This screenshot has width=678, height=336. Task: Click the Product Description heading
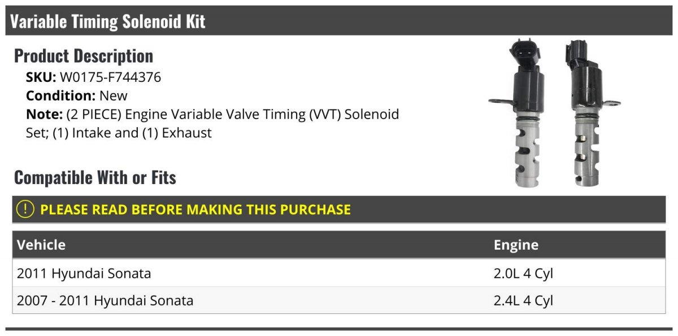click(84, 56)
